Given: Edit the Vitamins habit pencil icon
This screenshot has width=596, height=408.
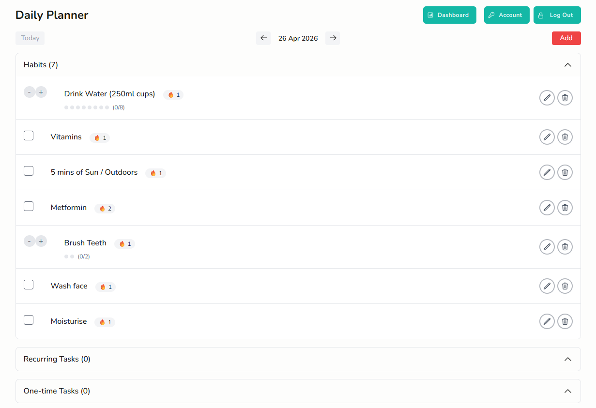Looking at the screenshot, I should click(x=547, y=137).
